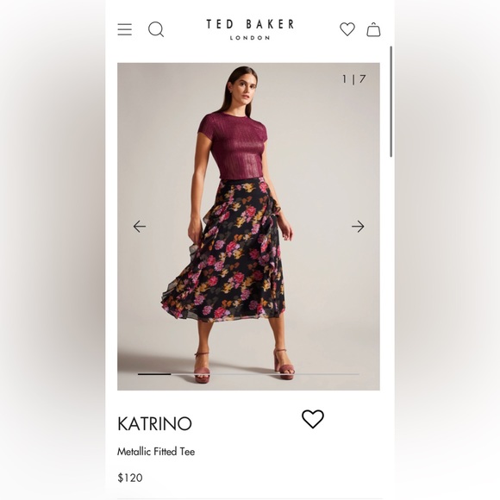The height and width of the screenshot is (500, 500).
Task: Click the LONDON text under logo
Action: coord(250,38)
